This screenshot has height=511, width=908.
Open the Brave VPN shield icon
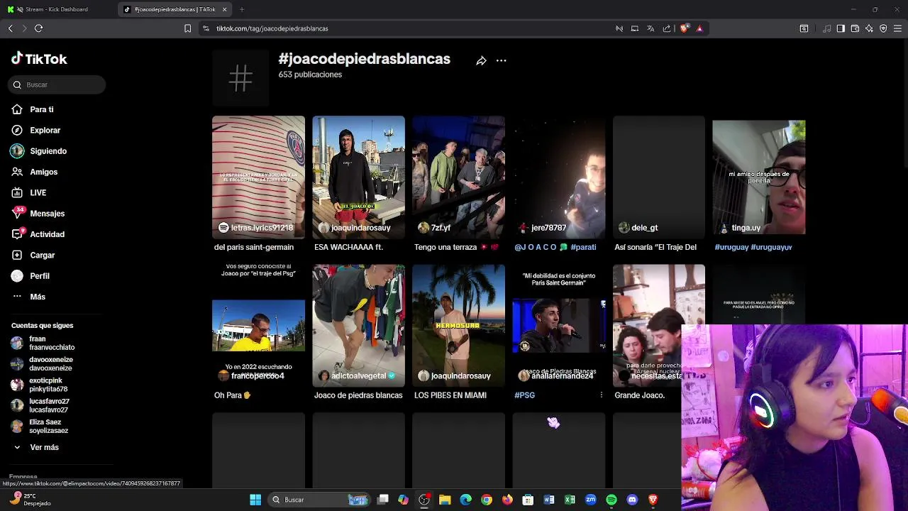[x=883, y=28]
